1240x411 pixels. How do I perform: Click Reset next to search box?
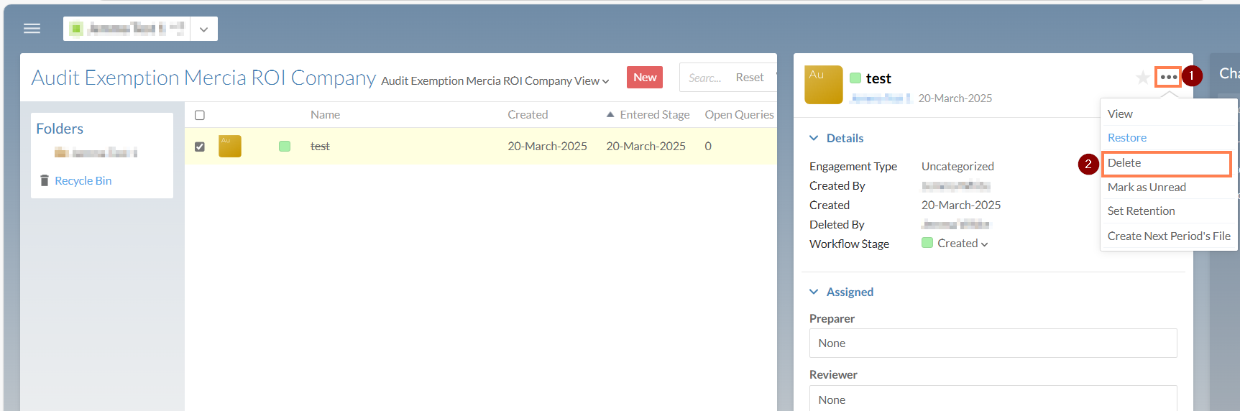749,78
